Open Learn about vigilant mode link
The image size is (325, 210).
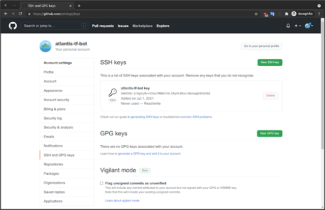coord(122,200)
